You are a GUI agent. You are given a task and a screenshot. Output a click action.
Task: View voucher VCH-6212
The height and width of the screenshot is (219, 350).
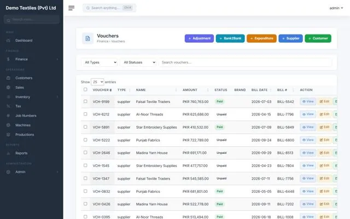[308, 114]
